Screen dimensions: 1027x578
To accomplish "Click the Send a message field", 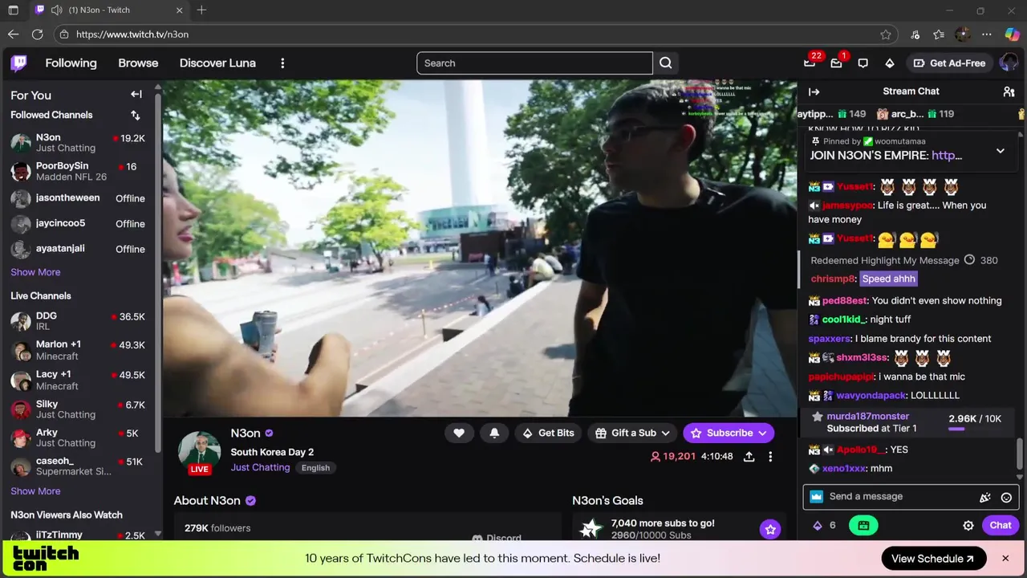I will [899, 497].
